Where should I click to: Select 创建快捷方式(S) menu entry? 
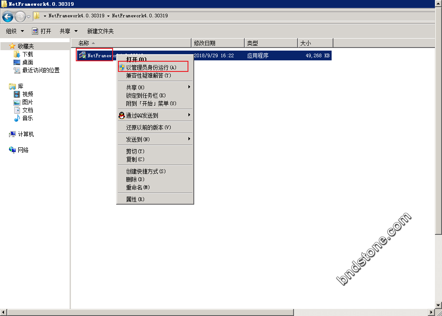coord(155,171)
